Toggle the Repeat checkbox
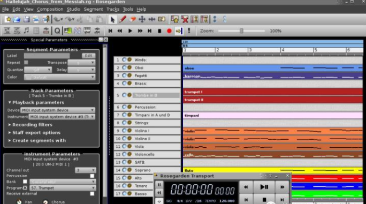This screenshot has width=366, height=204. click(x=26, y=63)
